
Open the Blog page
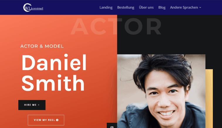tap(162, 7)
